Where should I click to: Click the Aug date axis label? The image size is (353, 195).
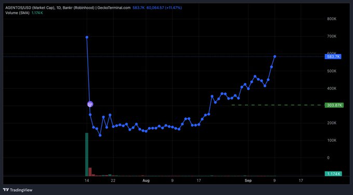tap(146, 180)
